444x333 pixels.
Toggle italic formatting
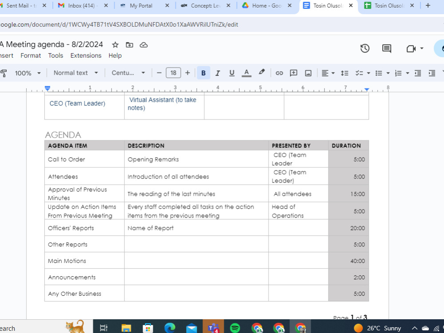tap(218, 73)
